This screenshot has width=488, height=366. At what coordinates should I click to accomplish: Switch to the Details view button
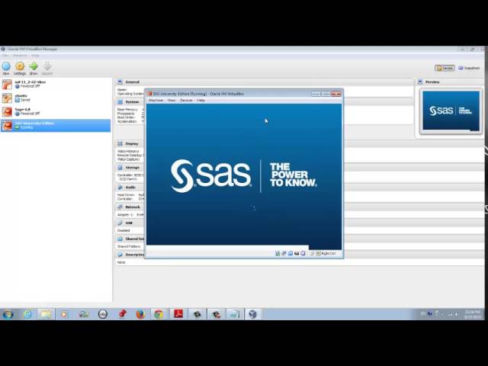(x=445, y=68)
